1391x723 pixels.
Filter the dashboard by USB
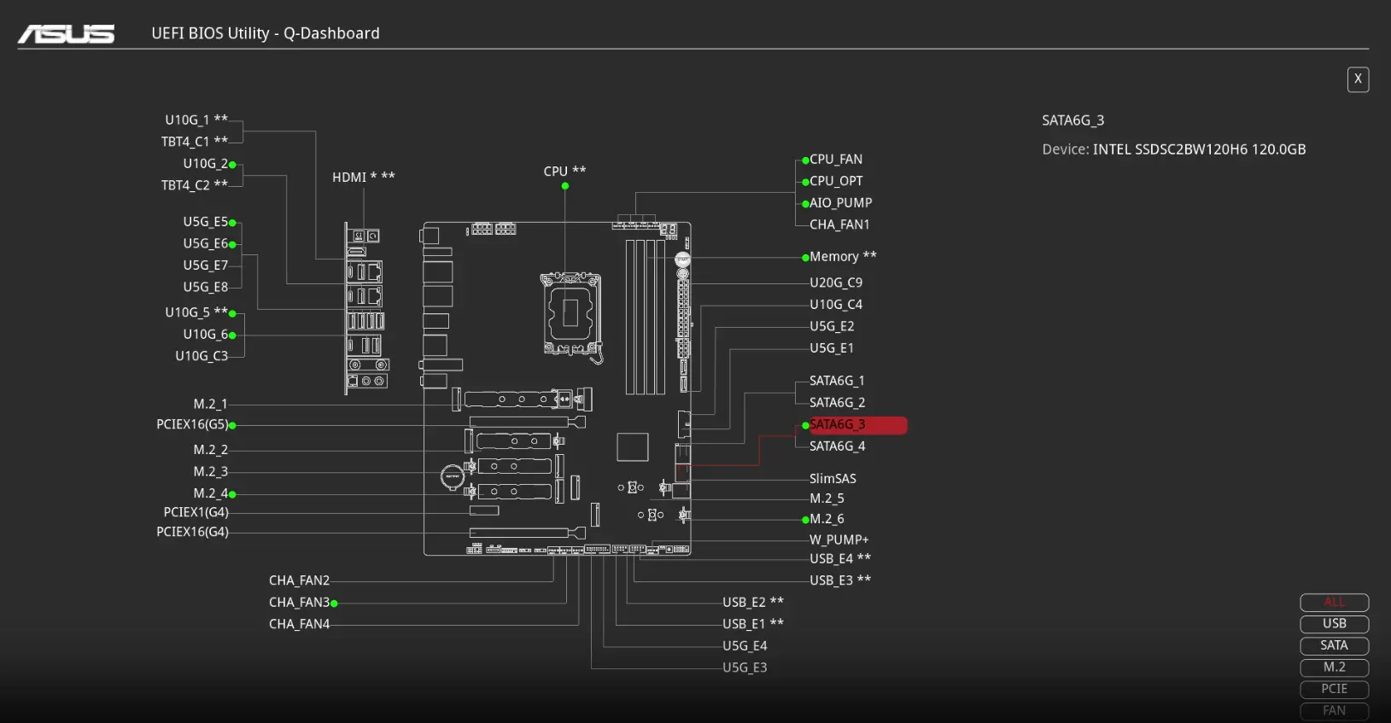pyautogui.click(x=1334, y=624)
